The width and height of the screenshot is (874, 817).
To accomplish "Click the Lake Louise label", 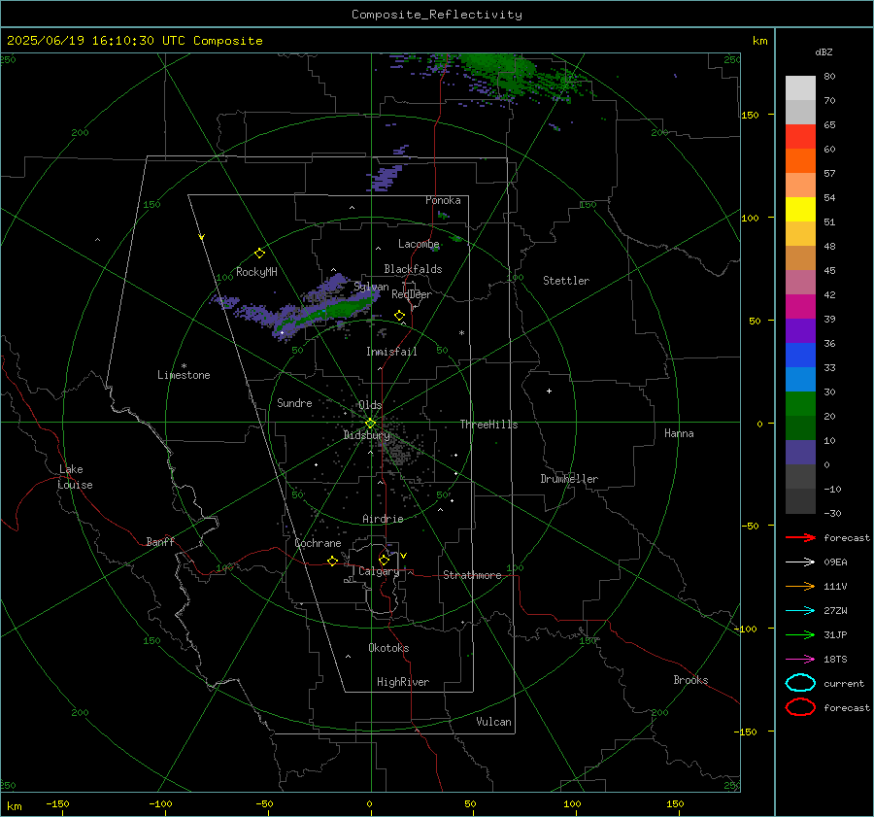I will point(75,477).
